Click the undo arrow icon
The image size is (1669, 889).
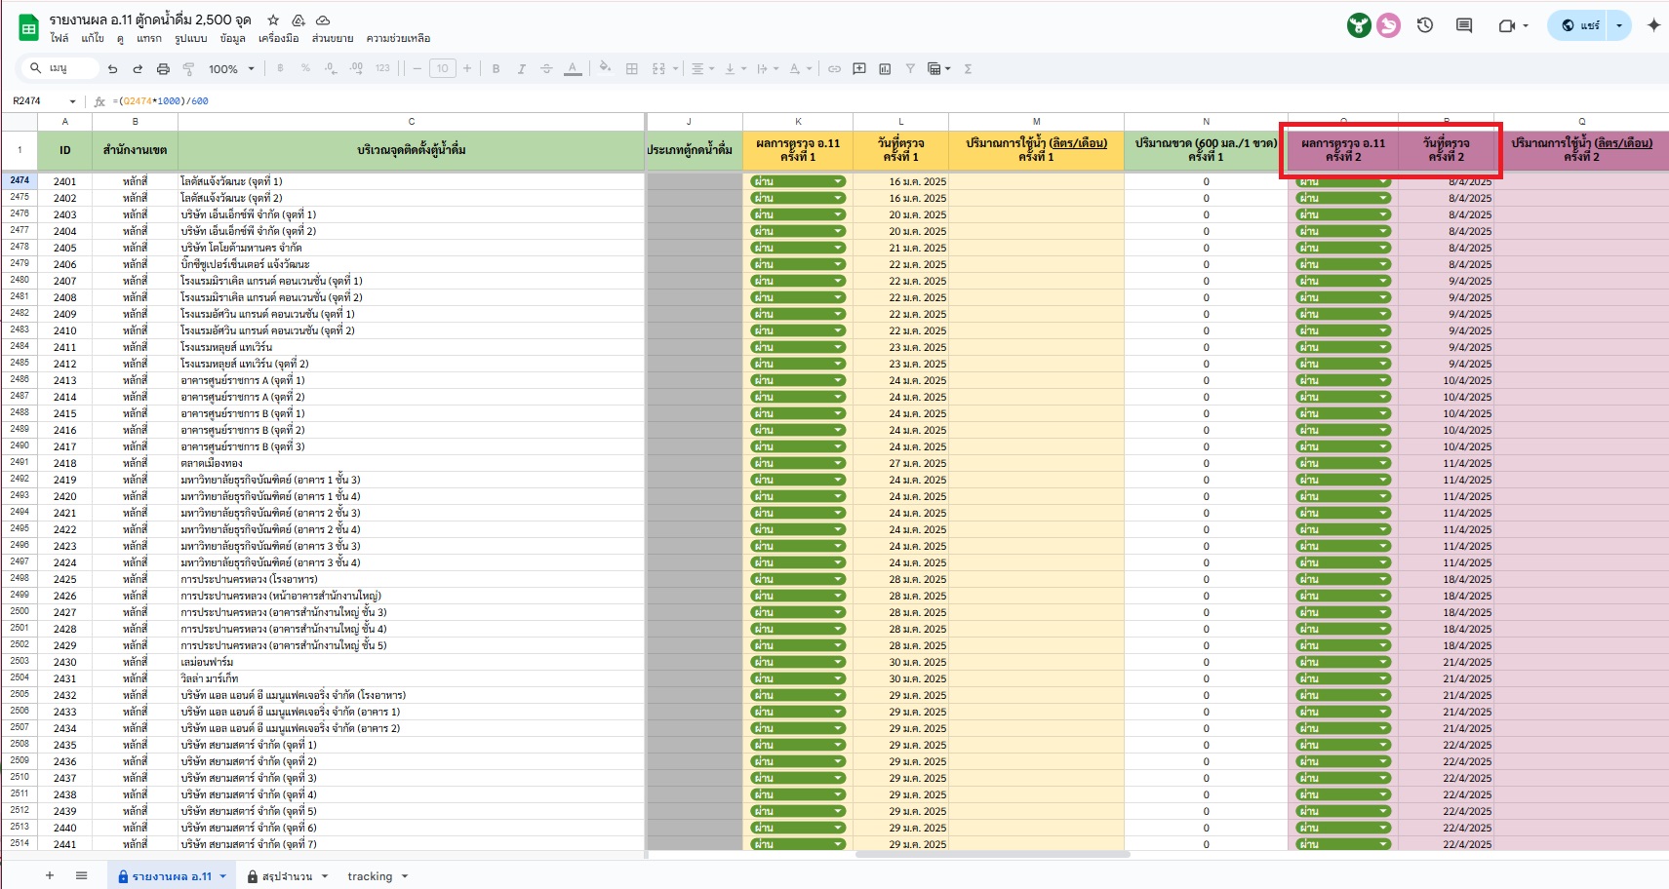tap(112, 69)
